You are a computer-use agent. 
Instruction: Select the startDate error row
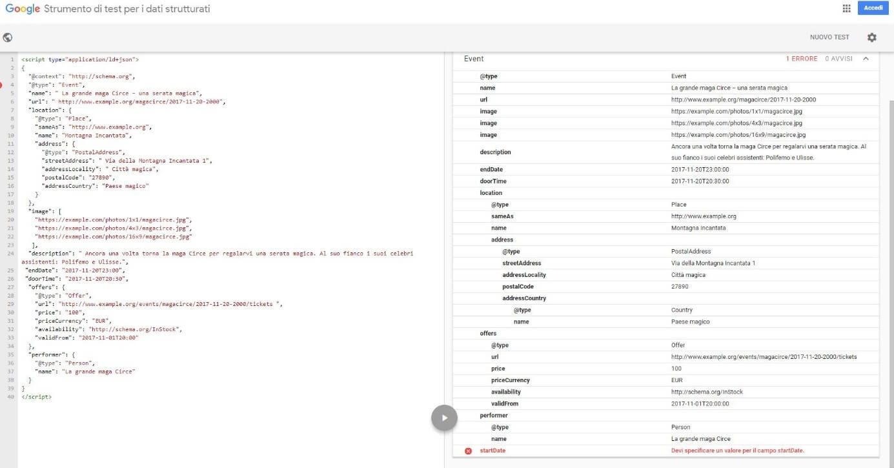click(665, 451)
